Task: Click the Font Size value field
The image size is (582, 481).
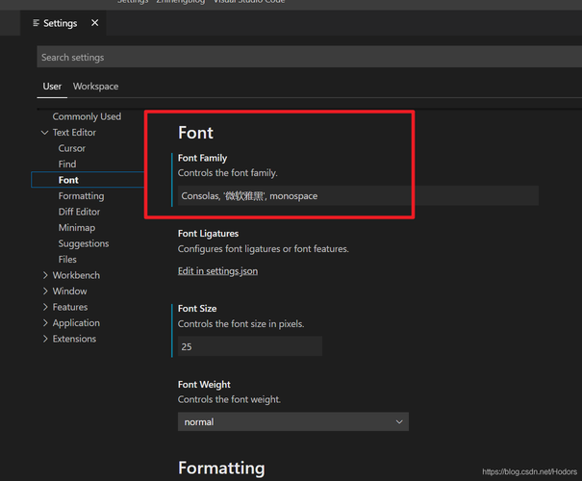Action: [x=249, y=346]
